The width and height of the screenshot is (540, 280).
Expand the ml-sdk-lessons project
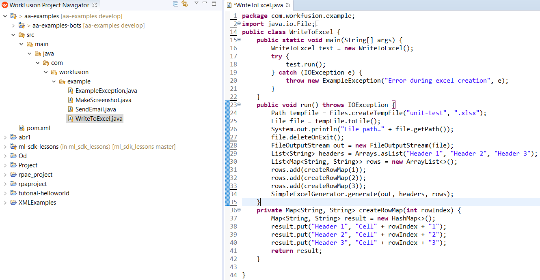[x=5, y=147]
